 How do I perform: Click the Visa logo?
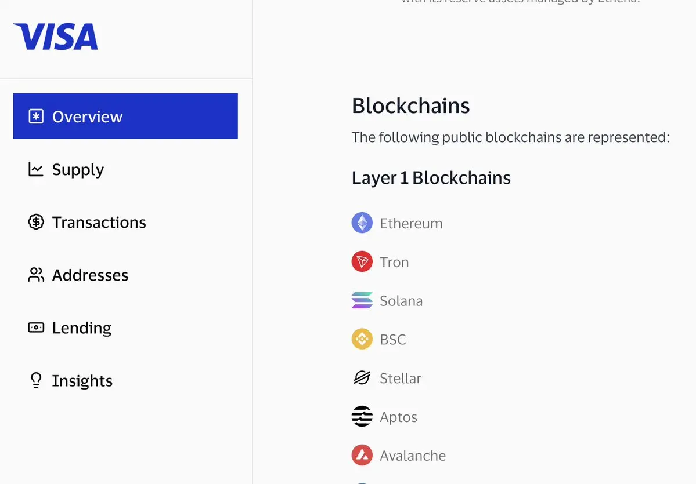pos(56,37)
